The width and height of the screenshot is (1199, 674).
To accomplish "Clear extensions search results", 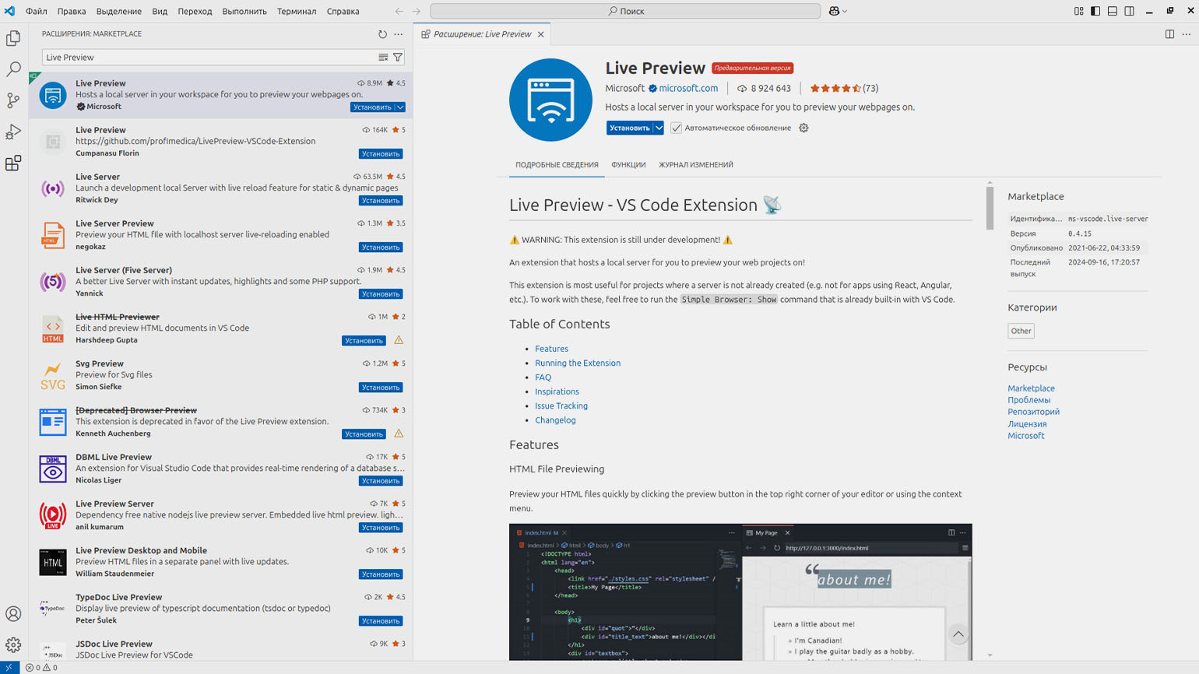I will 383,58.
